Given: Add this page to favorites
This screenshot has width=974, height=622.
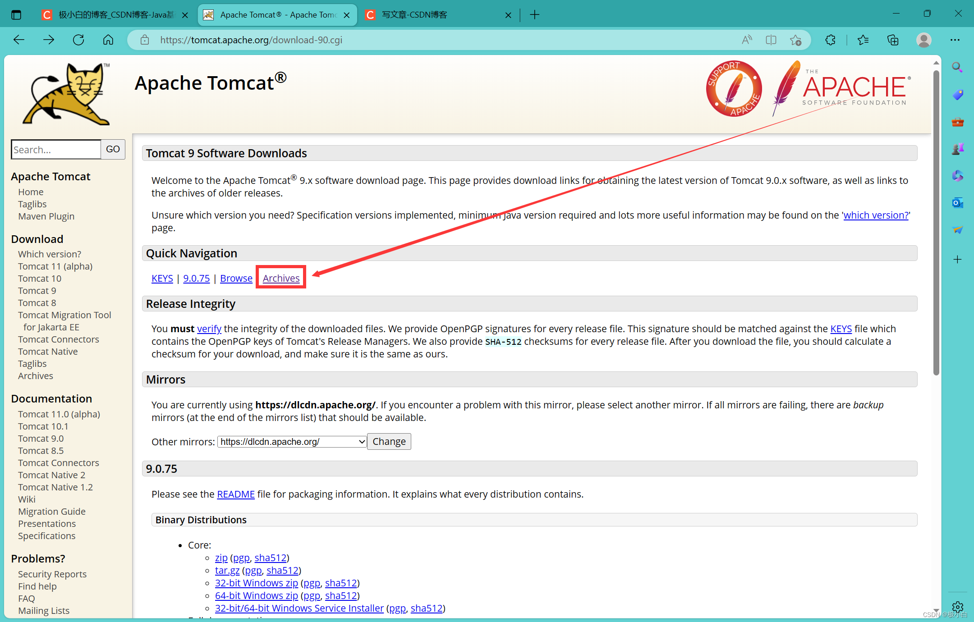Looking at the screenshot, I should (x=795, y=40).
